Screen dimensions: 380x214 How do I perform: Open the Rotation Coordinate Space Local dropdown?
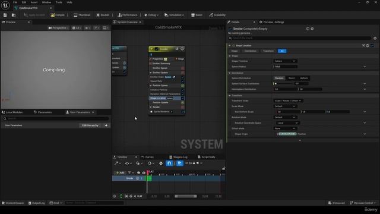(288, 123)
